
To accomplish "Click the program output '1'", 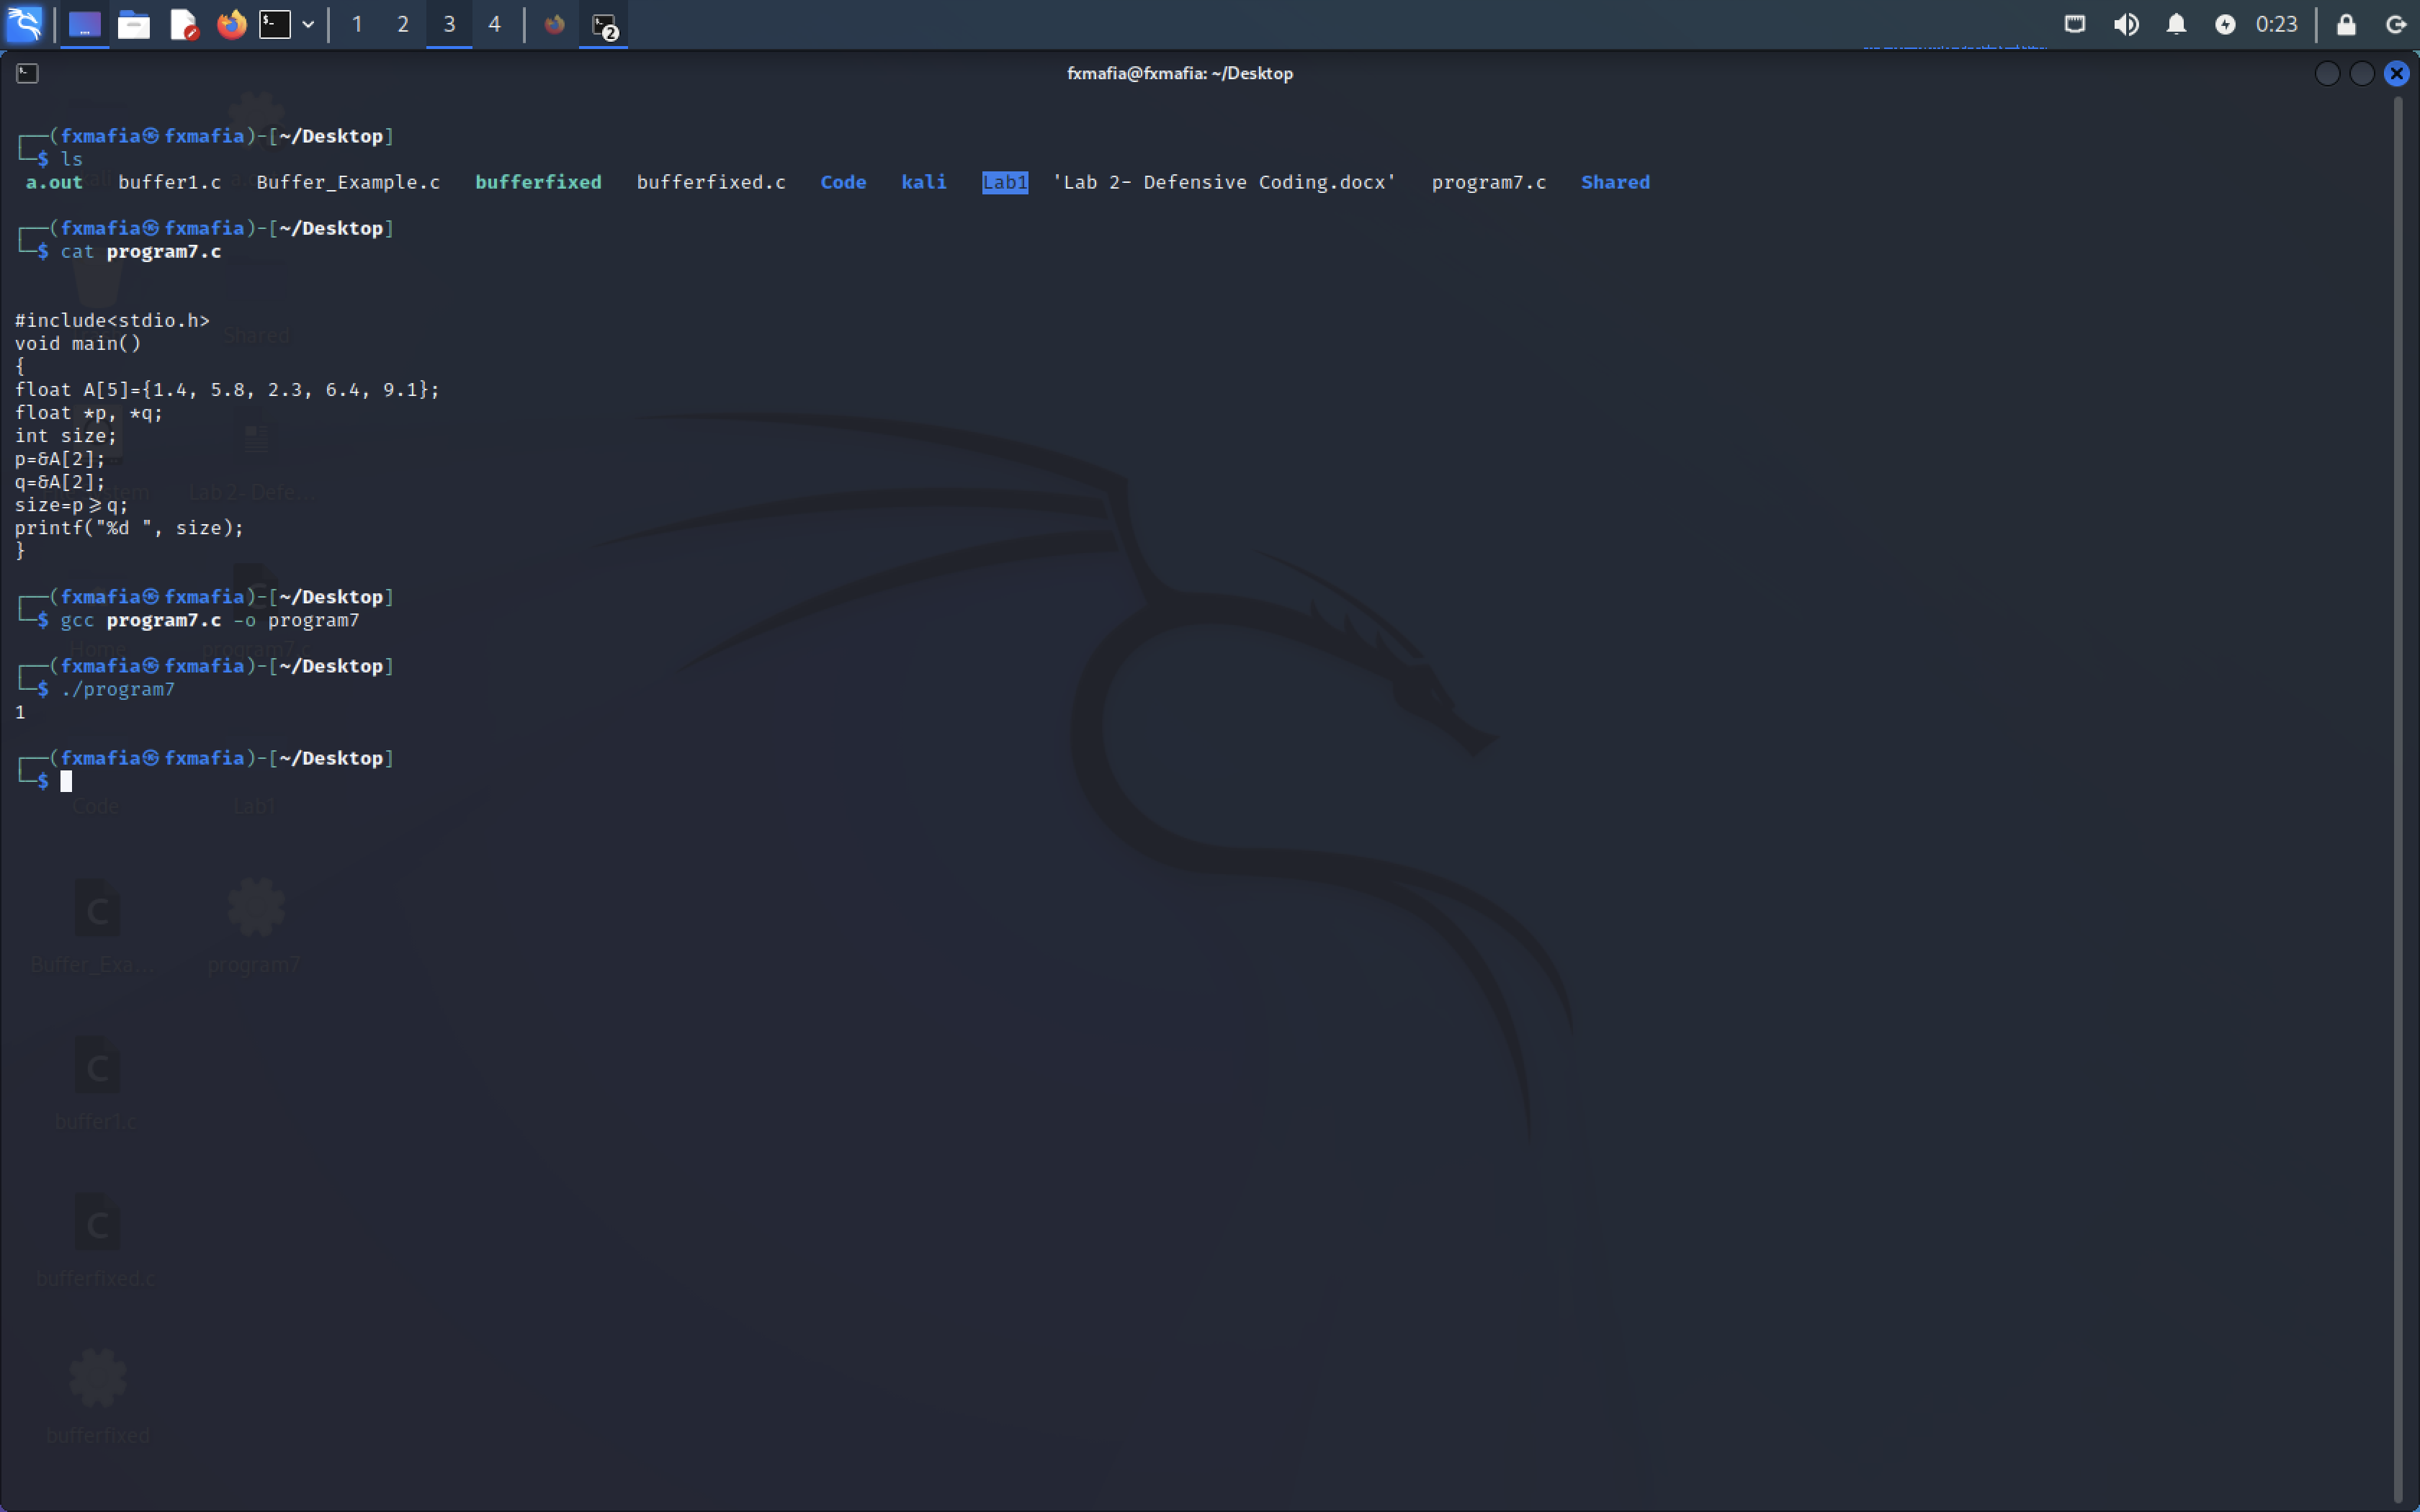I will click(20, 712).
